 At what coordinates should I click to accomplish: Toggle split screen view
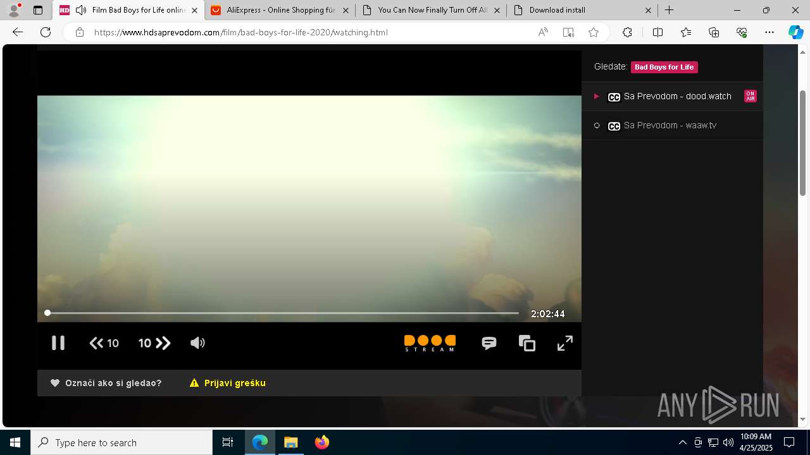coord(657,32)
